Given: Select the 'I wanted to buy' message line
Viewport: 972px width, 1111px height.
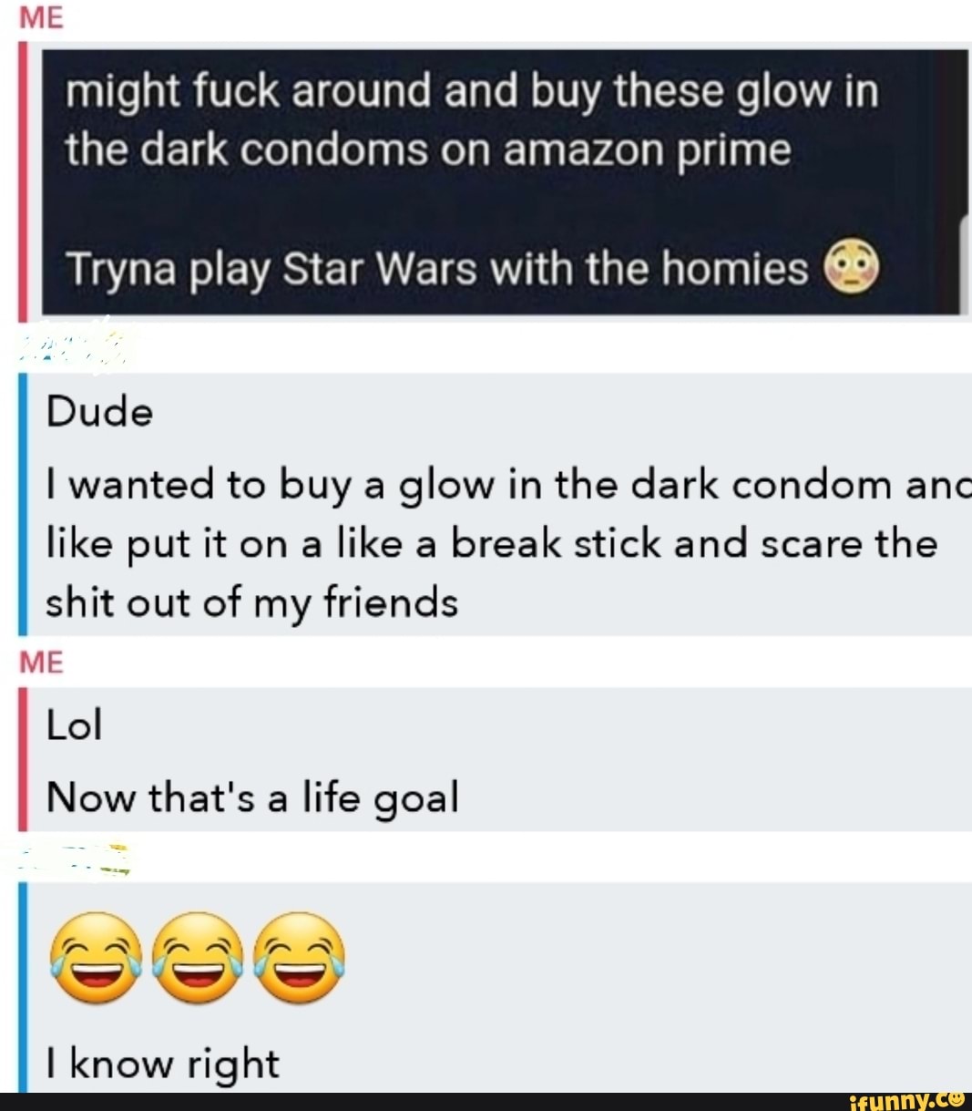Looking at the screenshot, I should 508,486.
